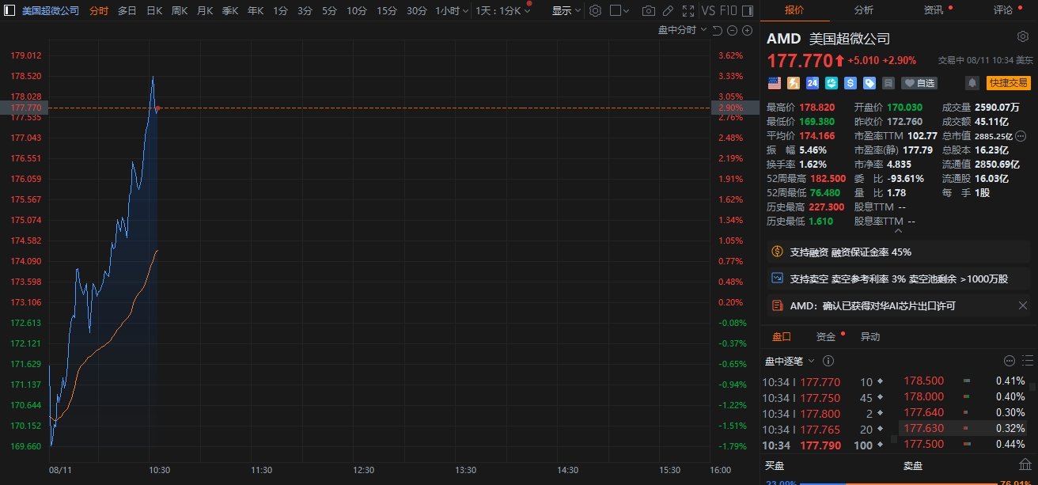
Task: Open F10 company profile
Action: tap(730, 11)
